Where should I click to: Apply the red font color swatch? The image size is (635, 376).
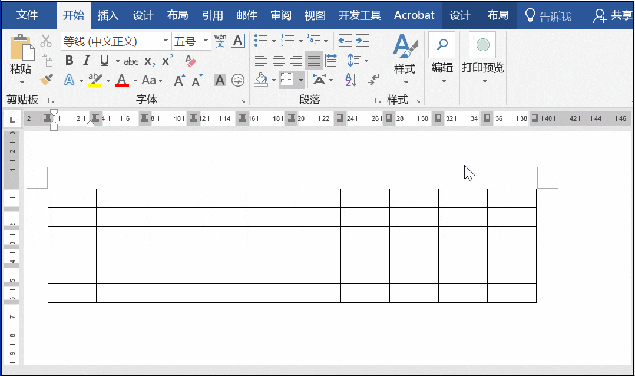coord(122,80)
